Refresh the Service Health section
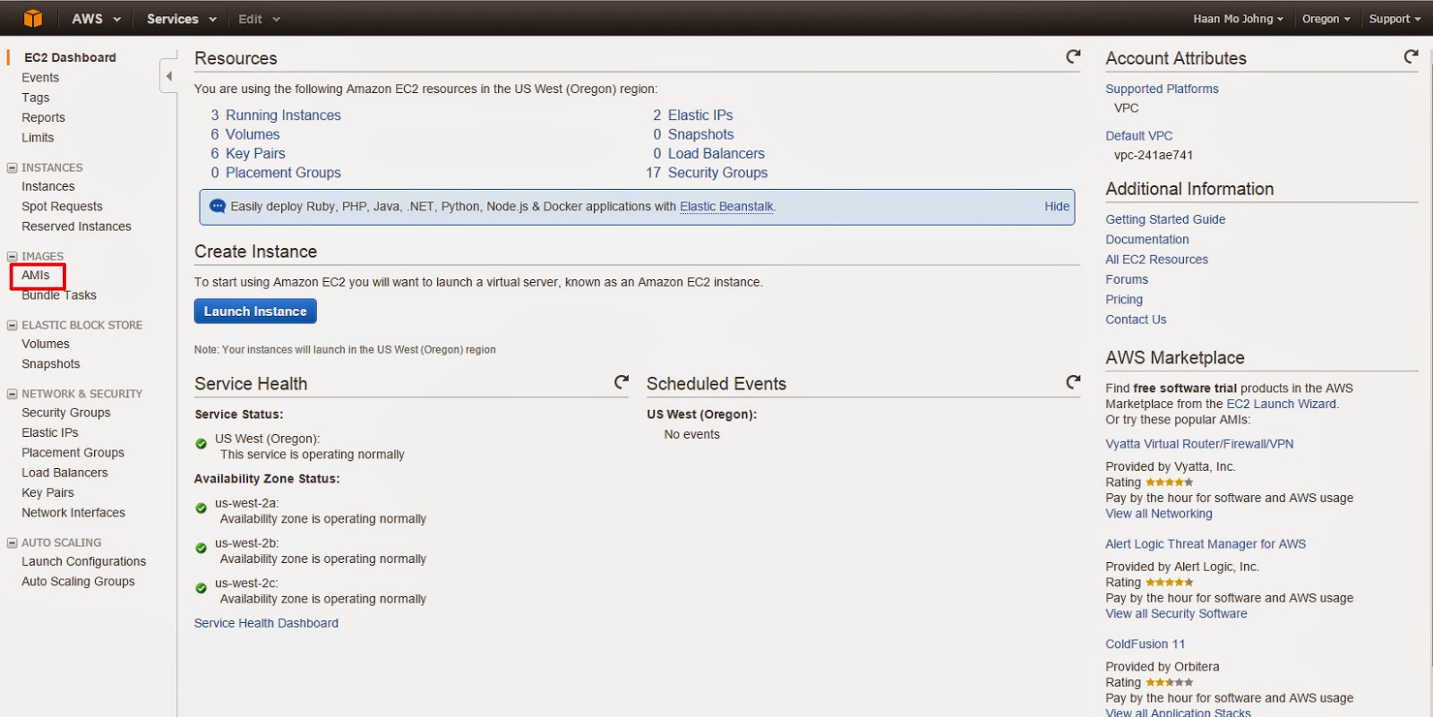 tap(621, 382)
